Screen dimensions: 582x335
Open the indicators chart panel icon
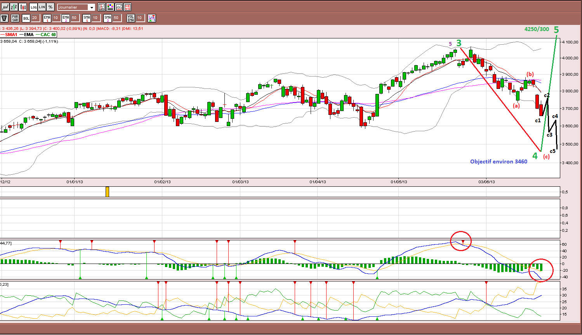pos(119,7)
